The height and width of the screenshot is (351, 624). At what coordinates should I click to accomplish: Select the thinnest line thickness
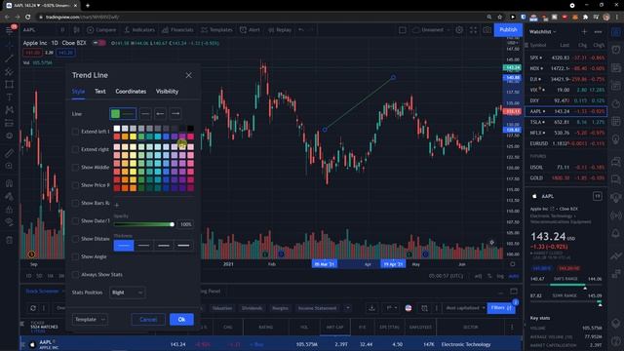(124, 246)
